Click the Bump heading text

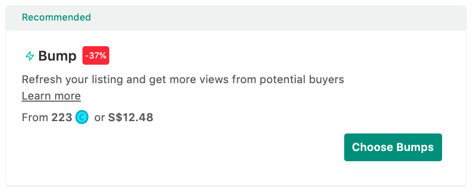57,56
